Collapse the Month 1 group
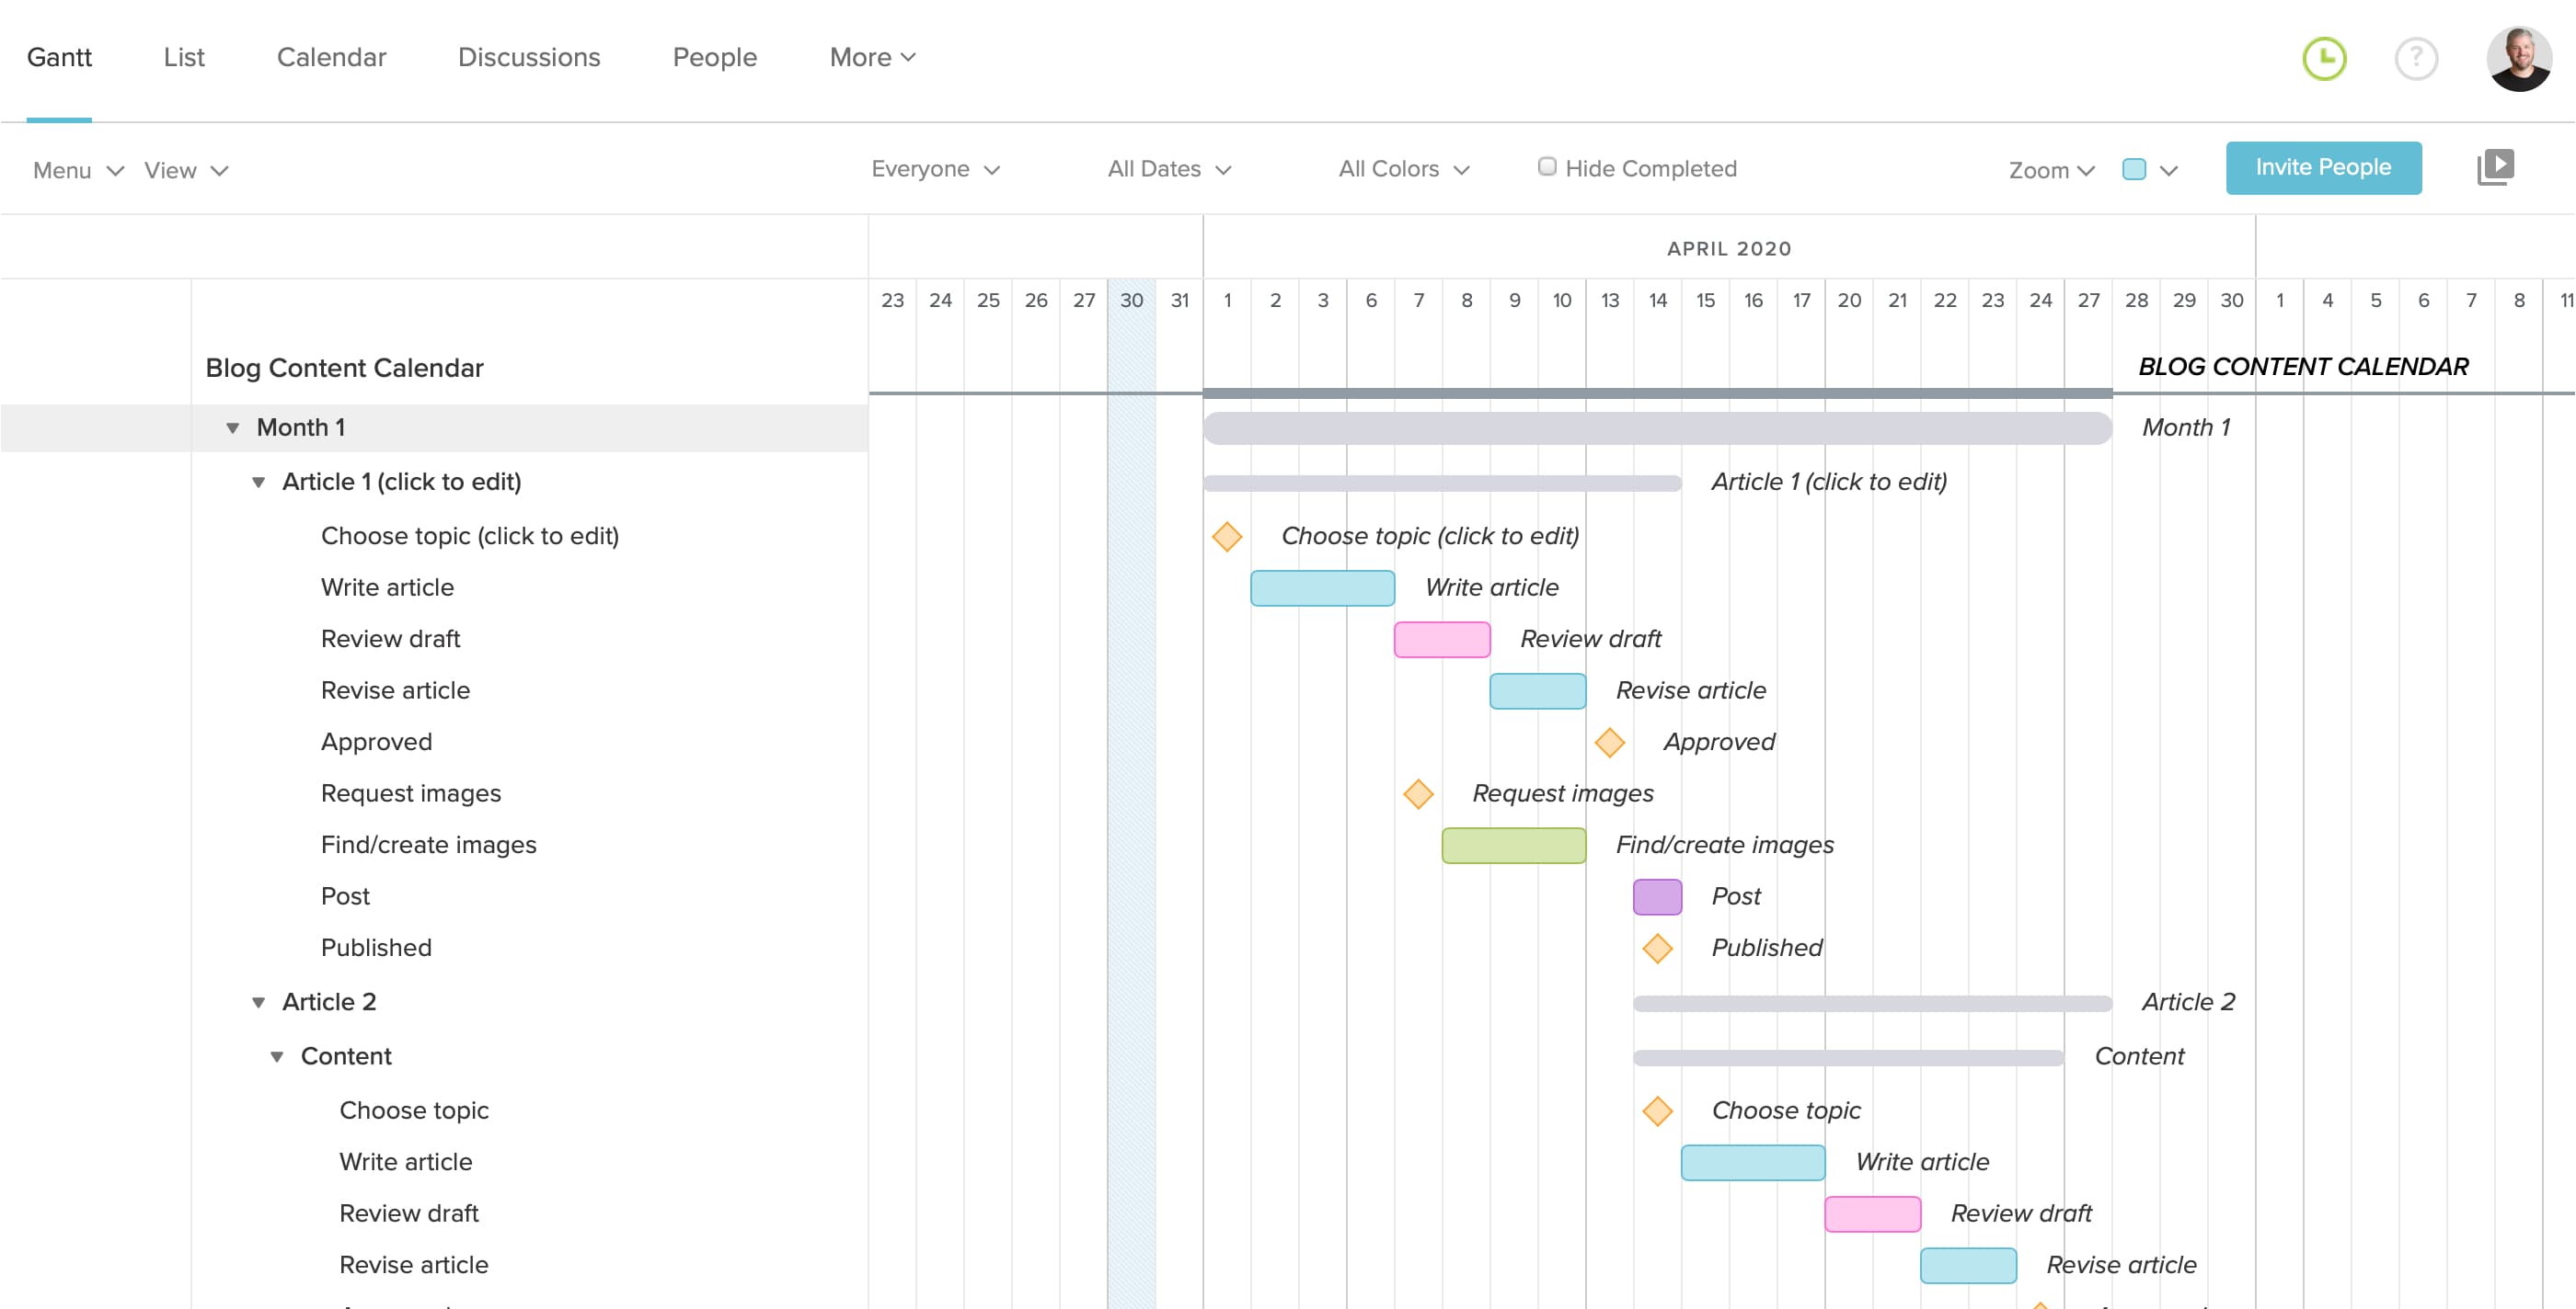Viewport: 2576px width, 1309px height. click(x=232, y=427)
